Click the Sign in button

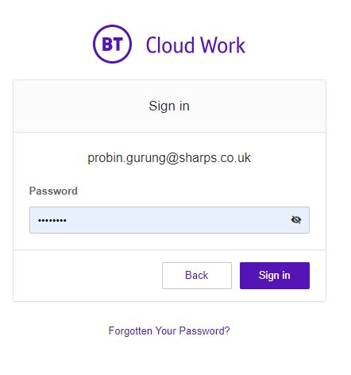point(275,276)
